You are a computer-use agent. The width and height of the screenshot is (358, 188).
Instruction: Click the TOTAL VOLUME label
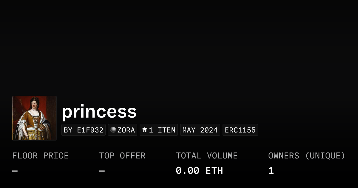[x=206, y=156]
